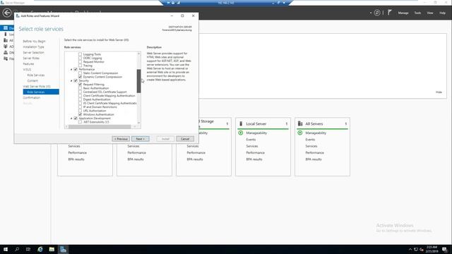Click role services list scroll down arrow
This screenshot has height=254, width=452.
138,123
